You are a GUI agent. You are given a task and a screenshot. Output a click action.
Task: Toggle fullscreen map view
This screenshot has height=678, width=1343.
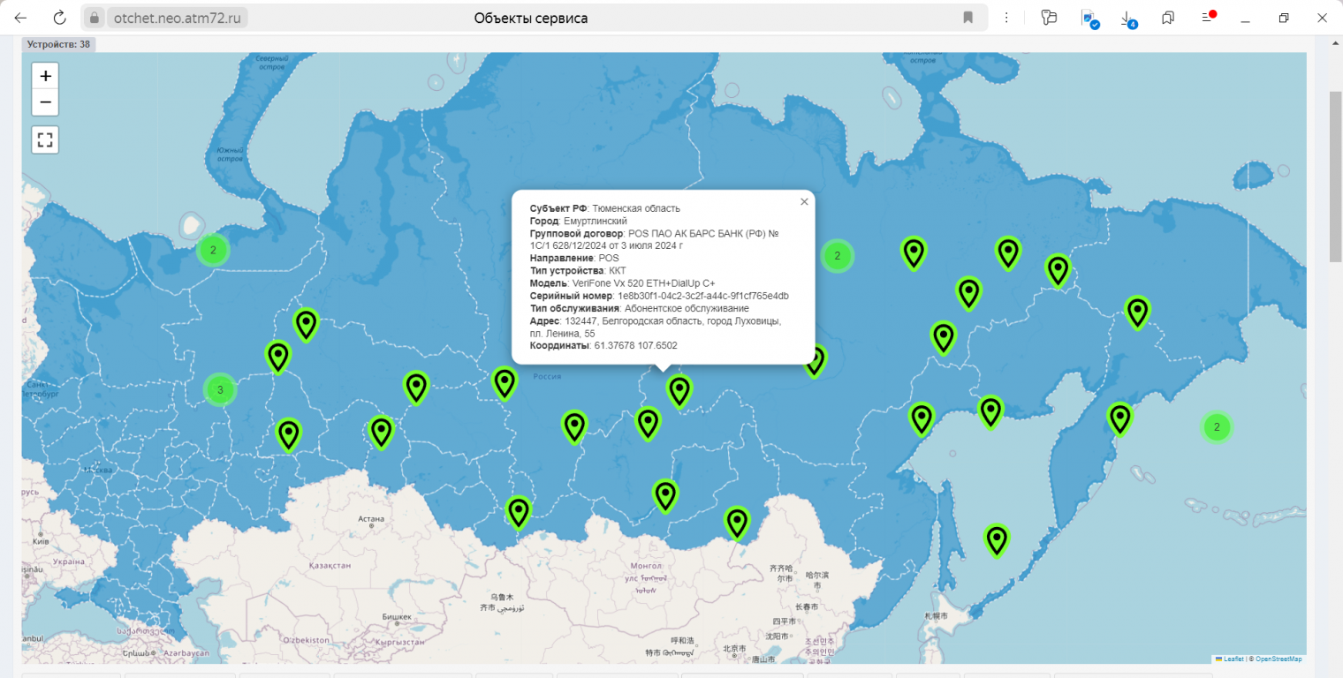(x=45, y=139)
